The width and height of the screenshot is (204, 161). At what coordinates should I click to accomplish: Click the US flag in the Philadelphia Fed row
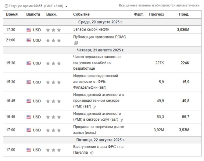[29, 82]
